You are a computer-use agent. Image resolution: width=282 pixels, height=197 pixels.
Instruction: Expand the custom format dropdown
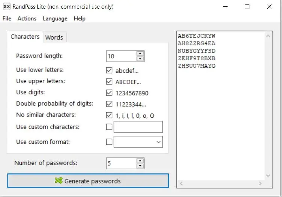[x=159, y=142]
